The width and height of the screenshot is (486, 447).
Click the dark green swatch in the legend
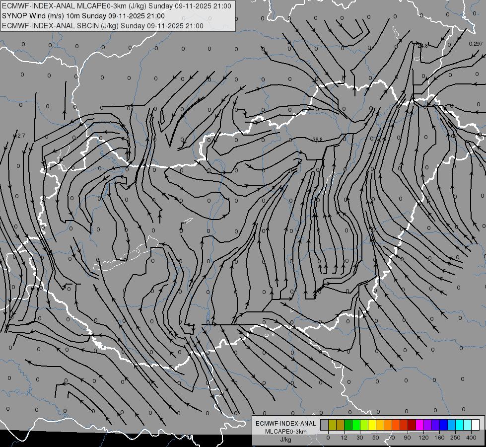coord(348,425)
